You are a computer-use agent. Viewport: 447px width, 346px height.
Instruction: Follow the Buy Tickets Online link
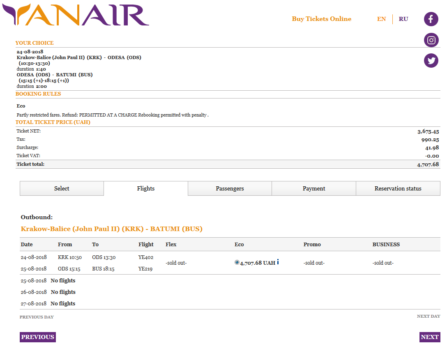click(x=321, y=19)
